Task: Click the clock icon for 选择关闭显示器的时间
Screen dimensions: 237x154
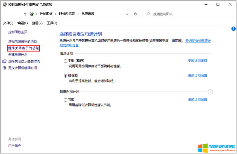Action: [x=4, y=61]
